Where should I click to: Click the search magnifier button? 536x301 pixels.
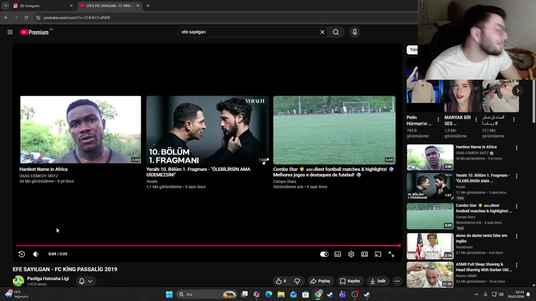(x=336, y=32)
